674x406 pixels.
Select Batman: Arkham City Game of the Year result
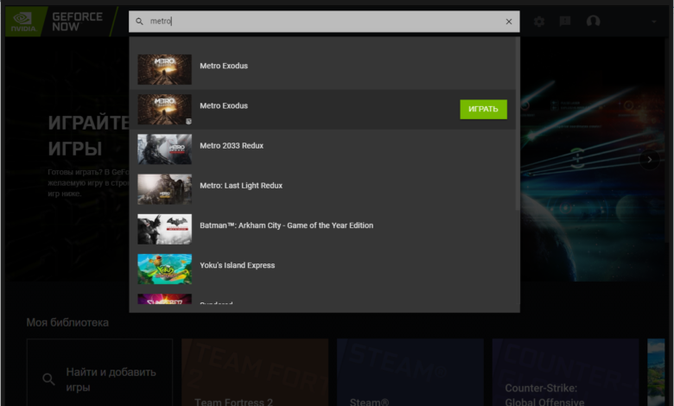click(322, 229)
